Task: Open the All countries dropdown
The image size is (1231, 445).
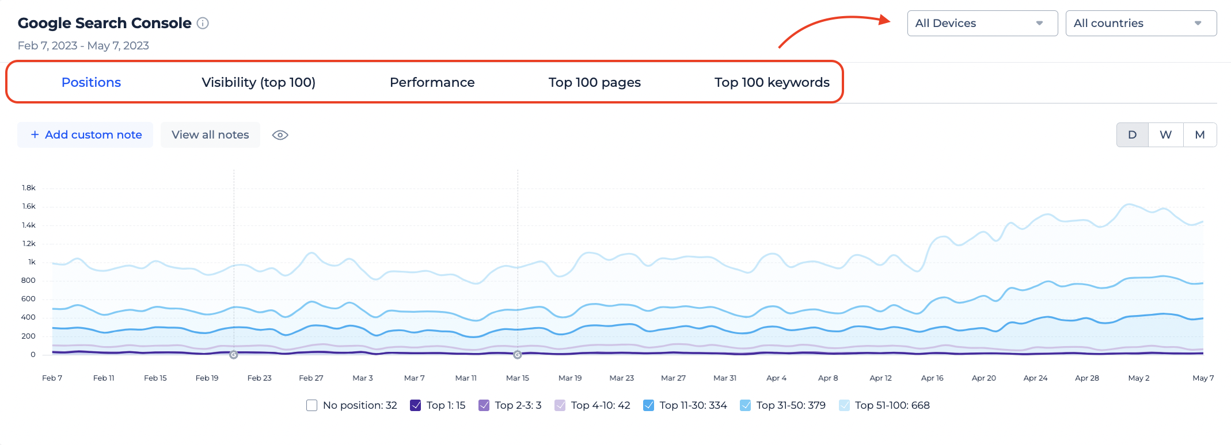Action: coord(1141,23)
